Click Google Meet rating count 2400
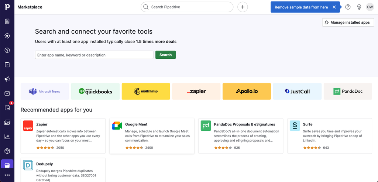The width and height of the screenshot is (378, 182). (x=149, y=148)
